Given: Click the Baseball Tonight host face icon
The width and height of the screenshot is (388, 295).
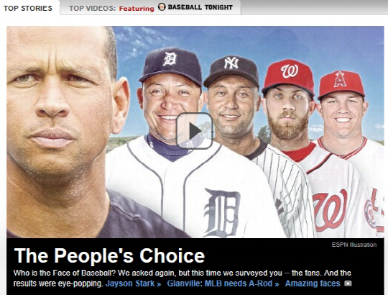Looking at the screenshot, I should (x=162, y=7).
